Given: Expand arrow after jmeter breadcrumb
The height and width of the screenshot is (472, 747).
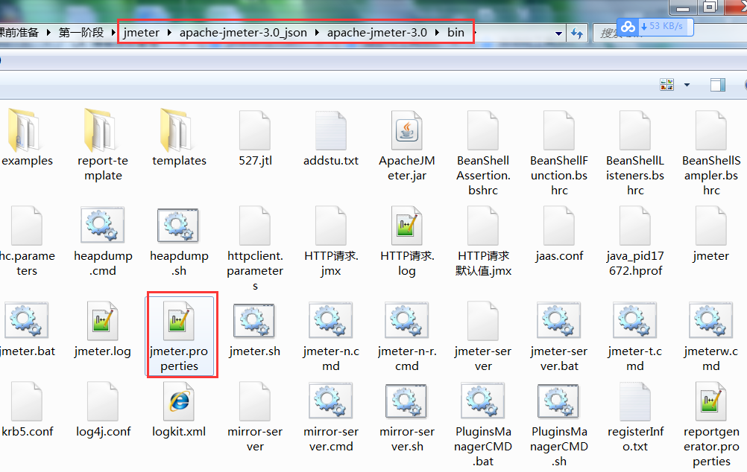Looking at the screenshot, I should coord(169,32).
